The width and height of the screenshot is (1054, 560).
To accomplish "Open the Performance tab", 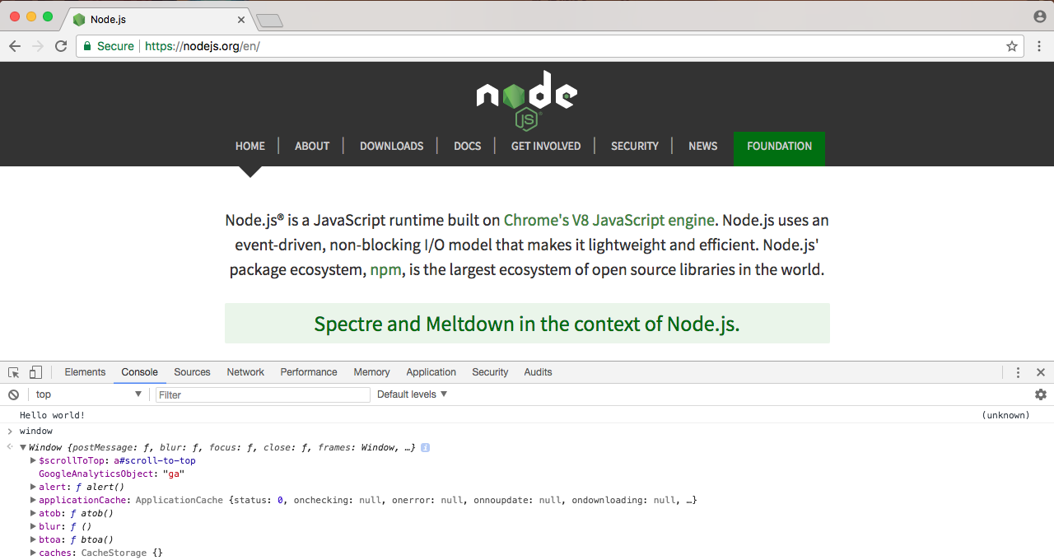I will point(309,372).
